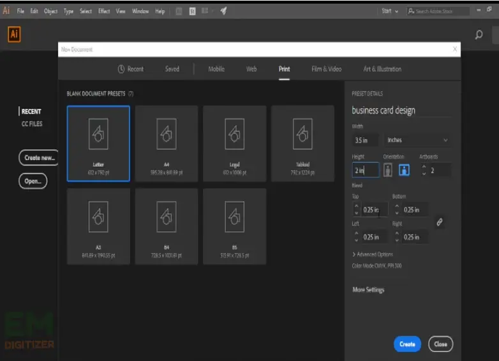499x361 pixels.
Task: Switch to the Art & Illustration tab
Action: click(x=382, y=69)
